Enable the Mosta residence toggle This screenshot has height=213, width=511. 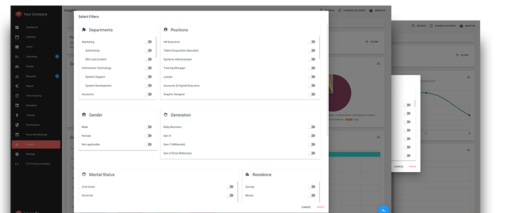coord(312,195)
